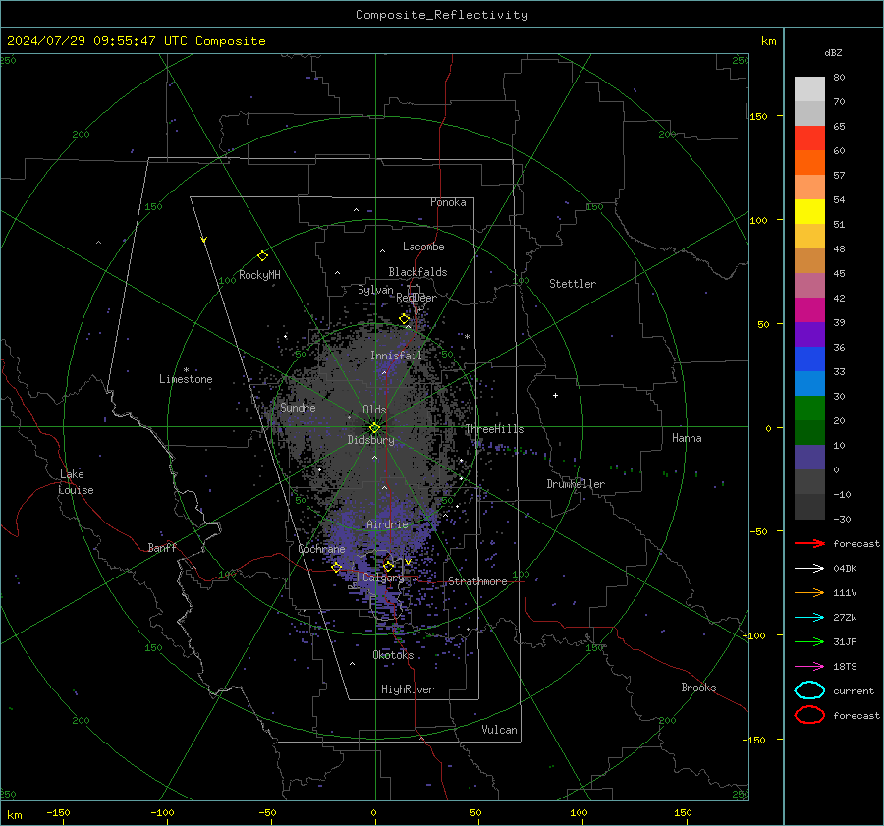Click the green 31JP arrow icon
The height and width of the screenshot is (826, 884).
pyautogui.click(x=809, y=641)
